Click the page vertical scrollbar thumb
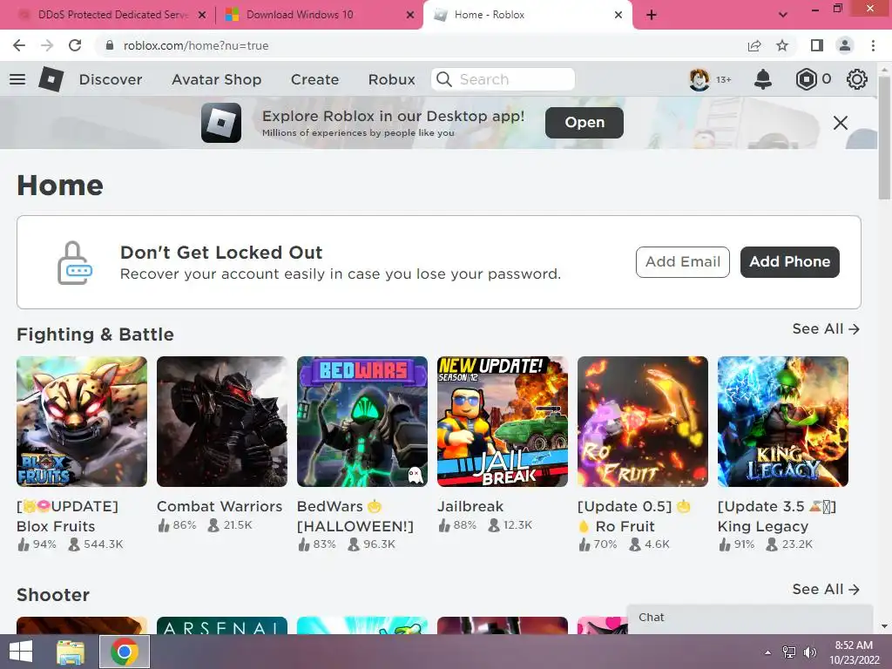This screenshot has height=669, width=892. tap(884, 137)
